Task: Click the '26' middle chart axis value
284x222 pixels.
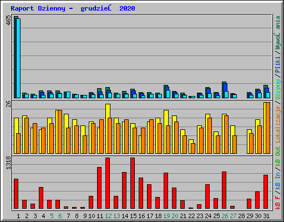Action: (x=8, y=104)
